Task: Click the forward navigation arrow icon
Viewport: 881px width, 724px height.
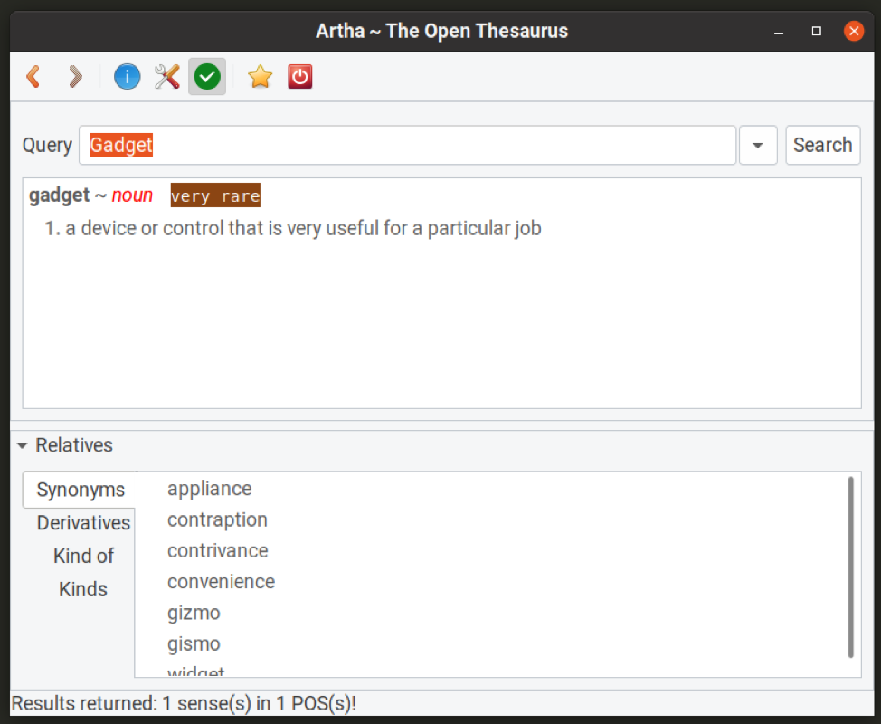Action: [x=76, y=77]
